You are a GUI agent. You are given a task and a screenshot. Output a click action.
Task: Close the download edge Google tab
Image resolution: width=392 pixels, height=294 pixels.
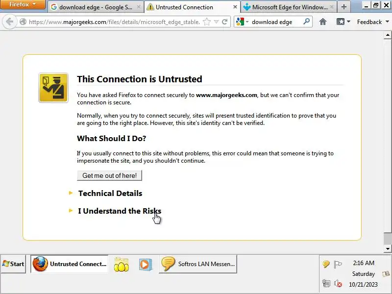pyautogui.click(x=139, y=7)
